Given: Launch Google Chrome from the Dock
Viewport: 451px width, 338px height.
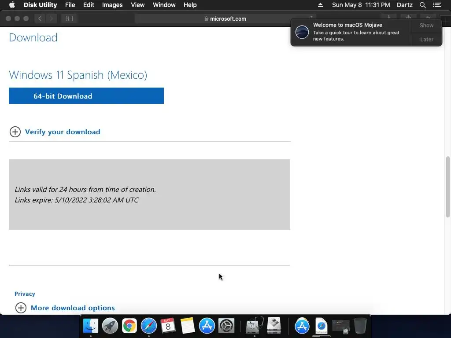Looking at the screenshot, I should coord(129,326).
